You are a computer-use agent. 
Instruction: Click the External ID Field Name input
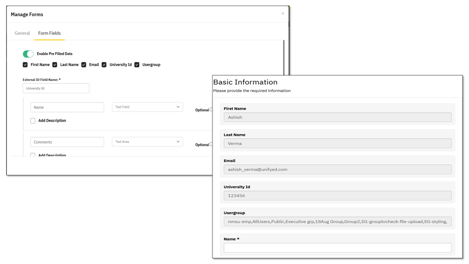point(56,88)
